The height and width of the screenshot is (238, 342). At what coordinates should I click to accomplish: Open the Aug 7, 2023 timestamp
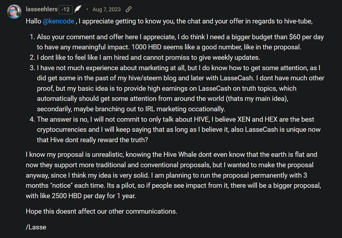coord(106,9)
